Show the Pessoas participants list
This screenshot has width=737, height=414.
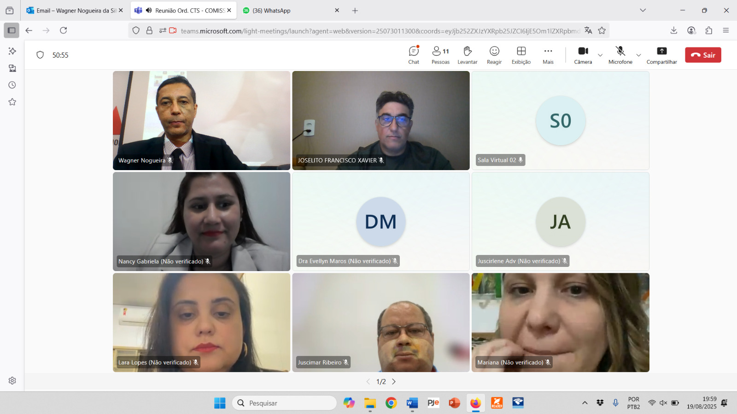[440, 55]
